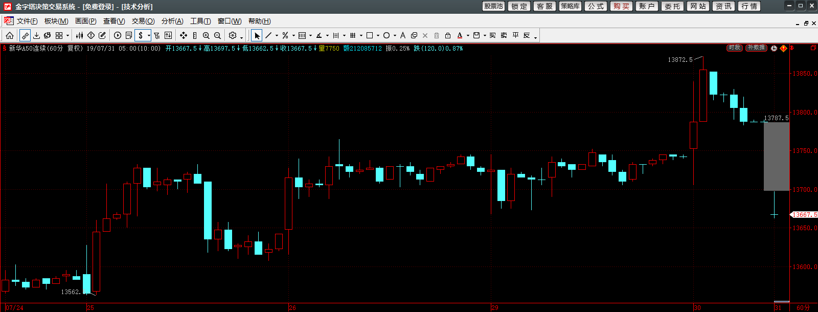This screenshot has height=312, width=818.
Task: Go to the home page icon
Action: [x=10, y=35]
